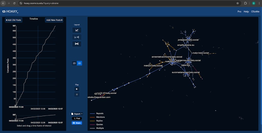Viewport: 262px width, 133px height.
Task: Select the amplifyukraine.eu node label
Action: coord(186,45)
